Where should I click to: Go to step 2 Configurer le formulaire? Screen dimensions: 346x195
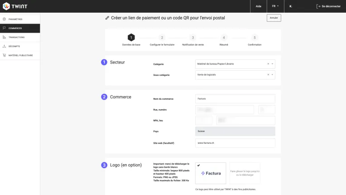162,38
